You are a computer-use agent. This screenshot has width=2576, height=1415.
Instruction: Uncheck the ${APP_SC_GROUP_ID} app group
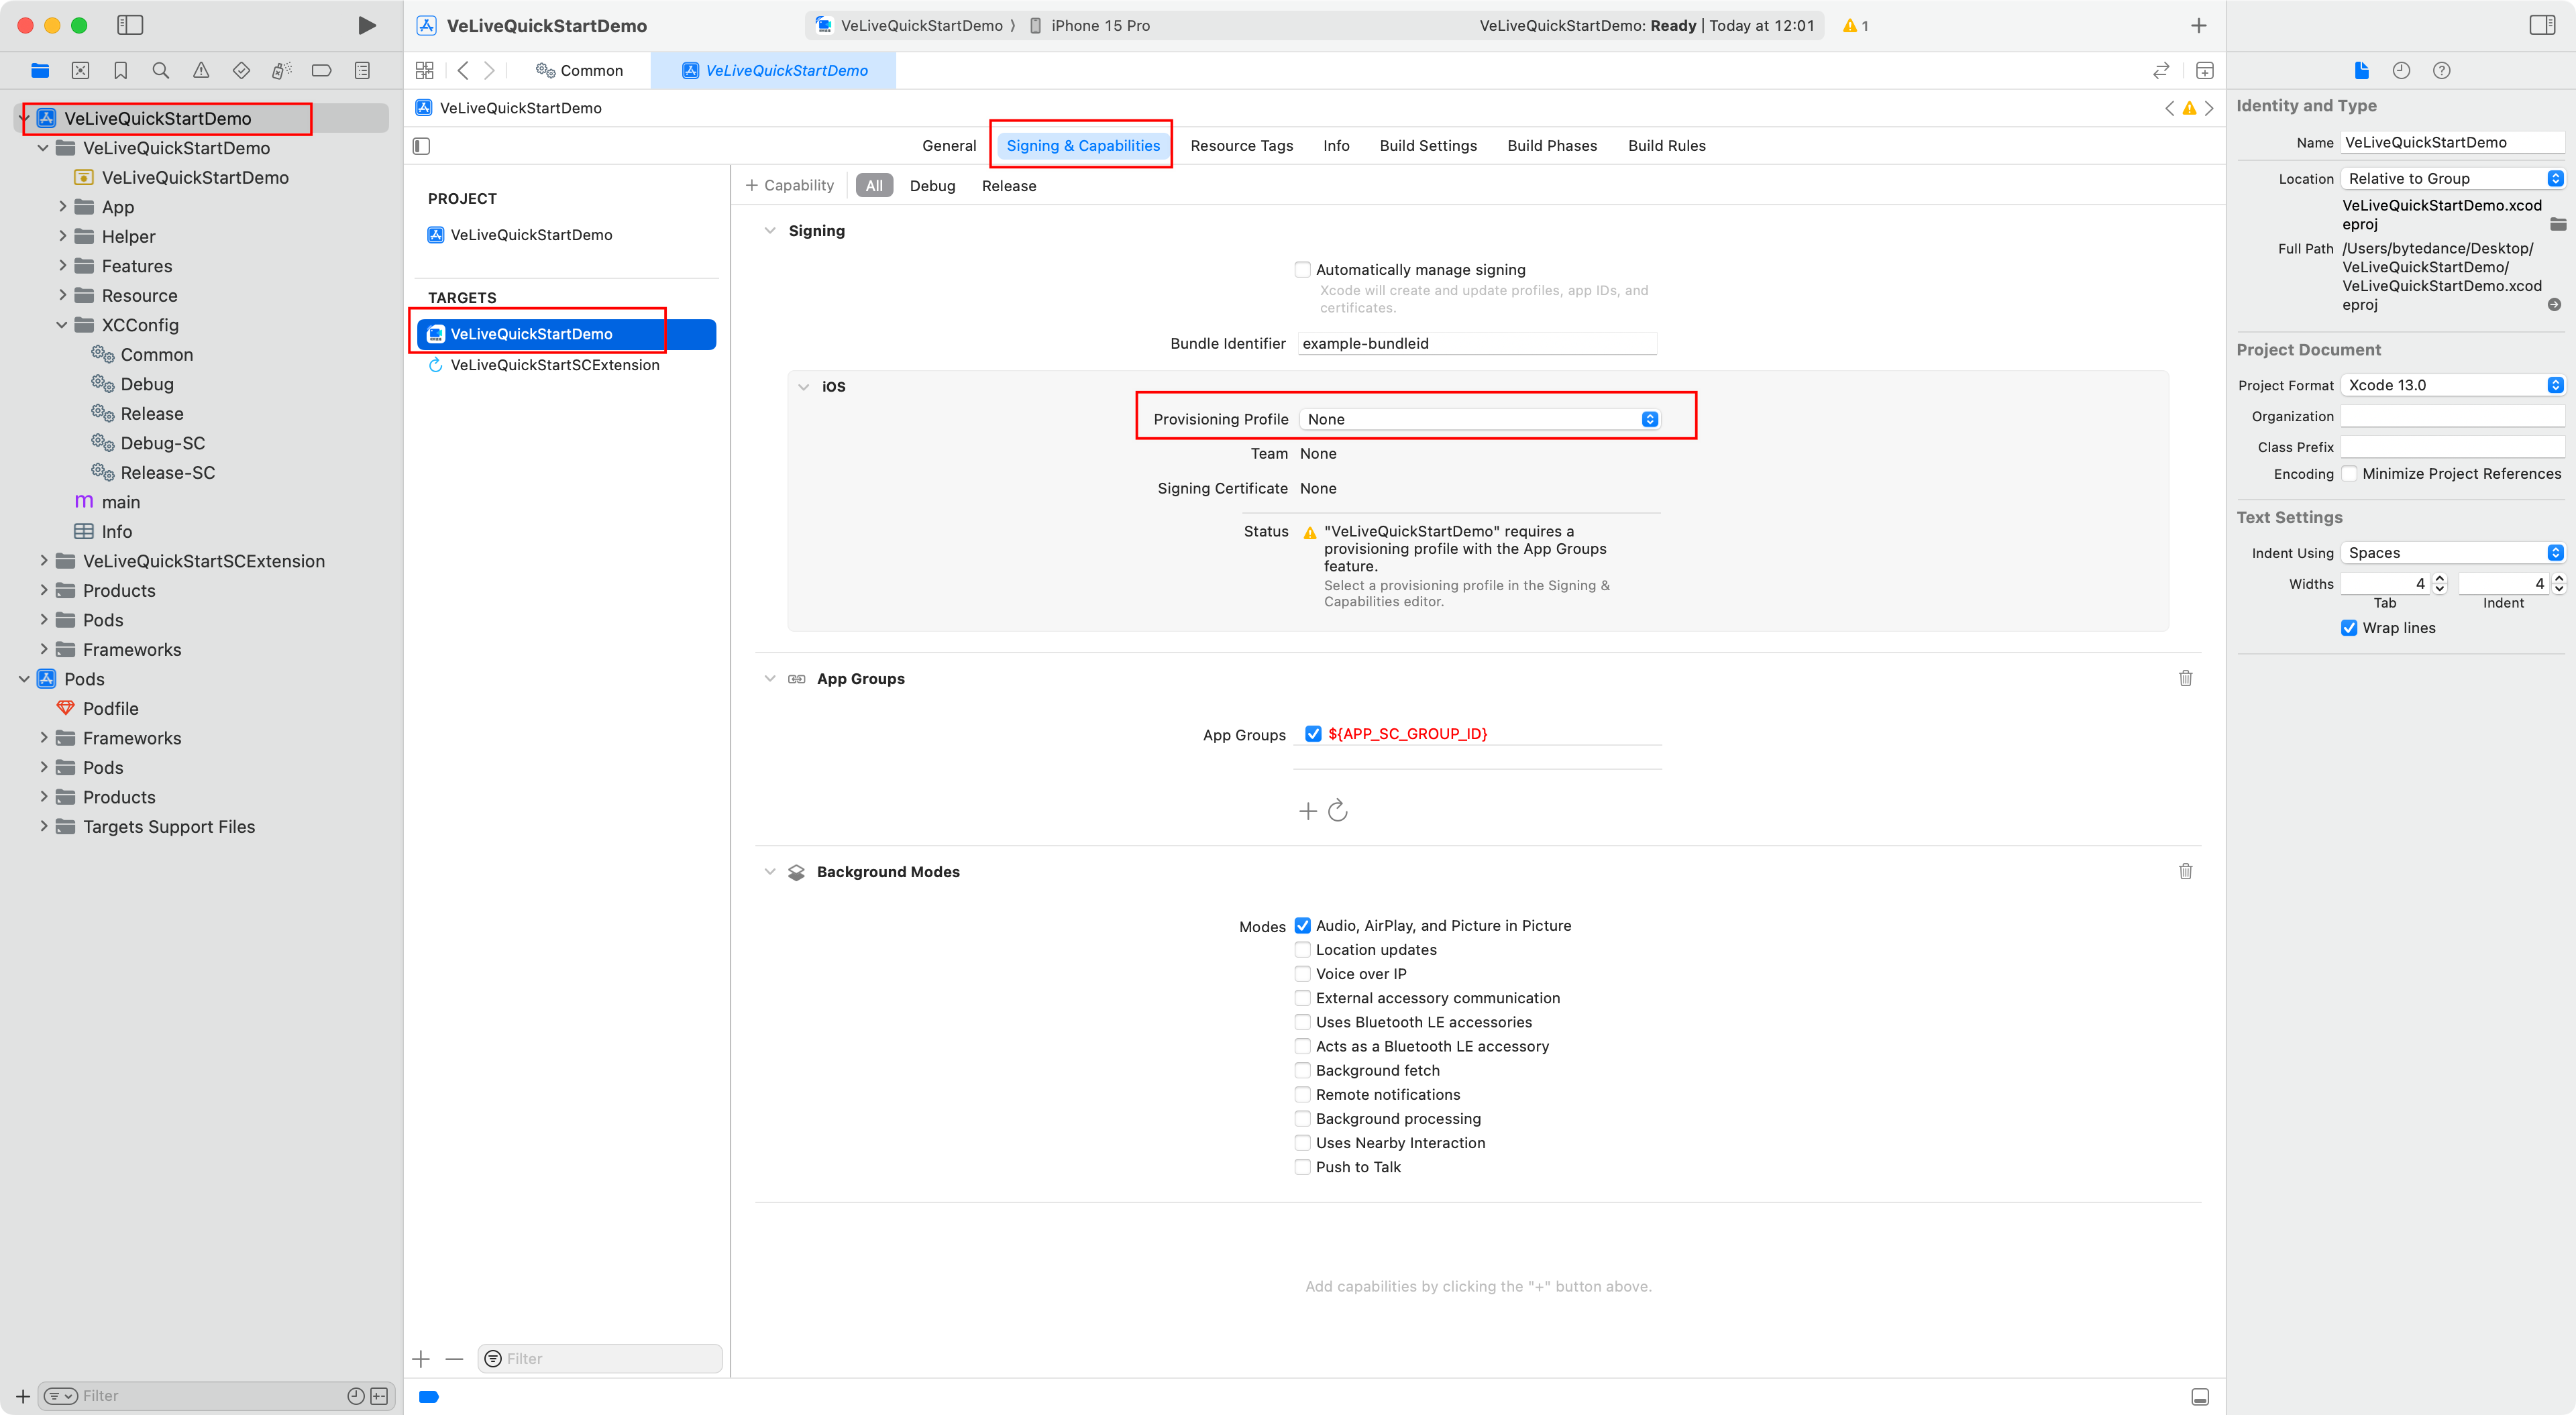(1313, 733)
